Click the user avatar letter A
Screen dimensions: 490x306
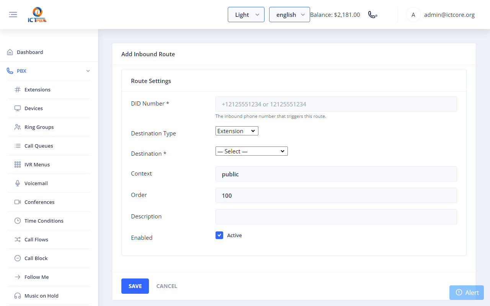pyautogui.click(x=413, y=15)
